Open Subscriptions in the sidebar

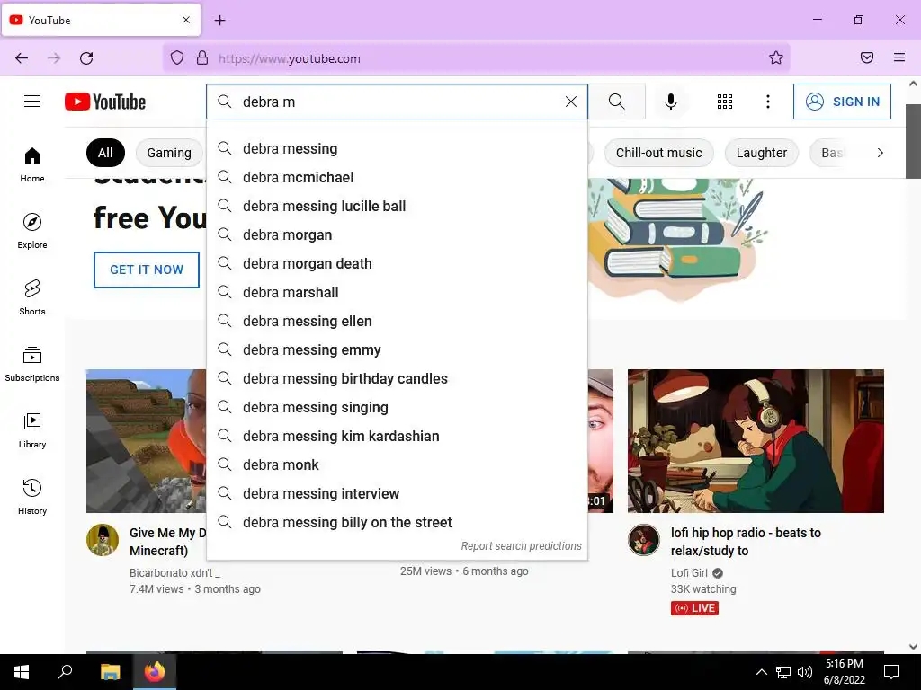coord(32,364)
